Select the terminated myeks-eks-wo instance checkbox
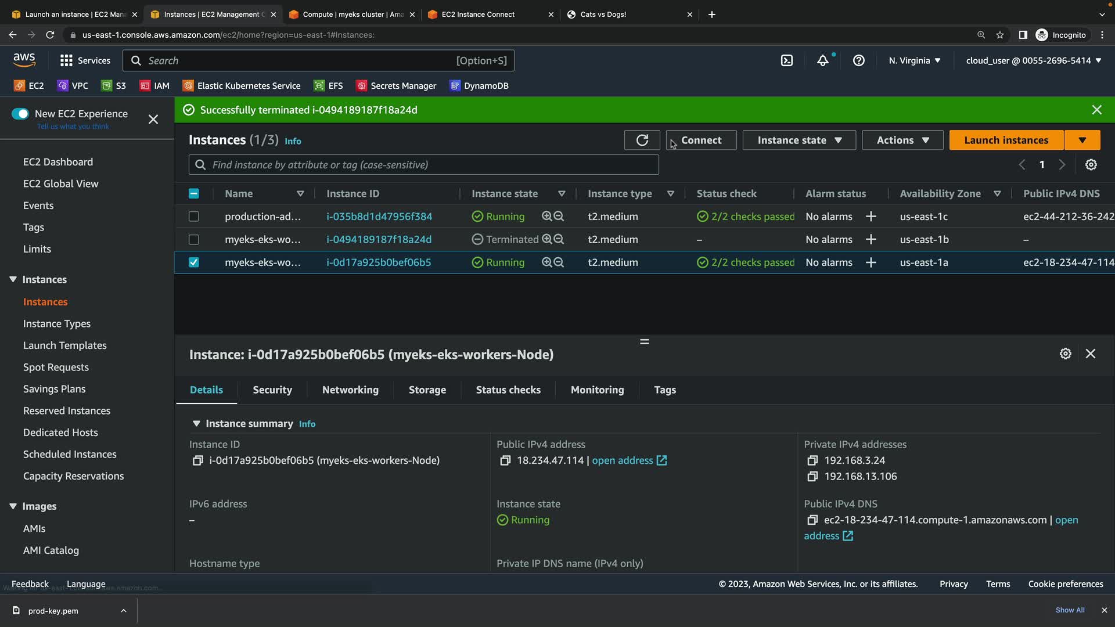1115x627 pixels. tap(194, 239)
